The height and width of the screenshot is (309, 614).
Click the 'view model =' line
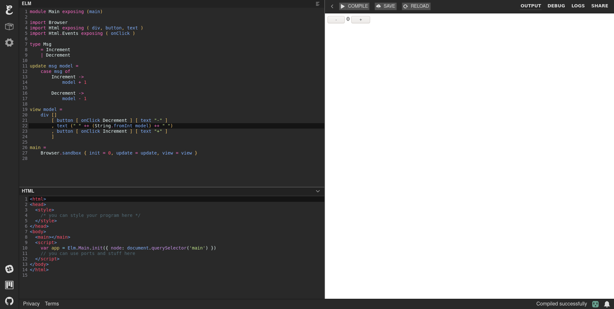click(46, 109)
